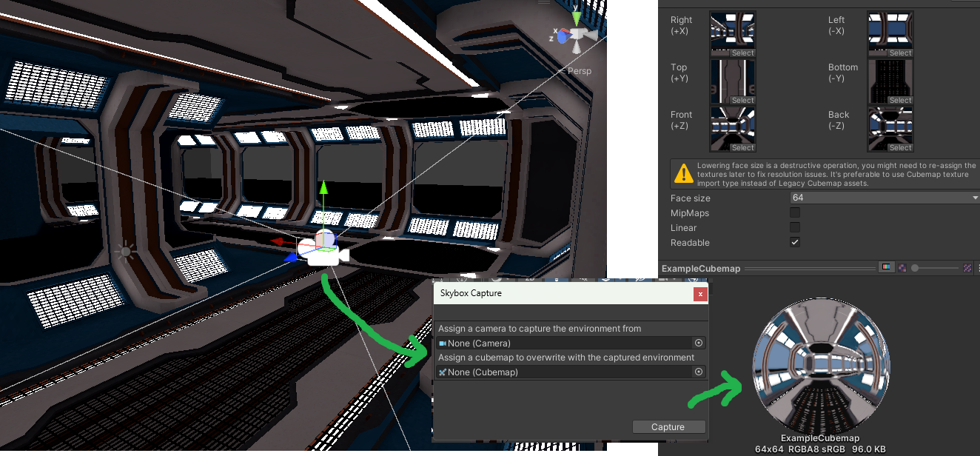Click Select on the Left (-X) texture
Image resolution: width=980 pixels, height=456 pixels.
(900, 53)
